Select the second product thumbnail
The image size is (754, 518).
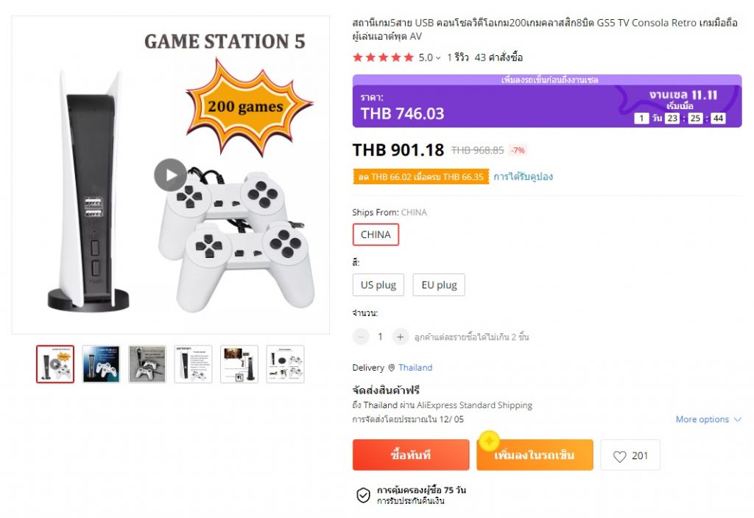click(101, 364)
